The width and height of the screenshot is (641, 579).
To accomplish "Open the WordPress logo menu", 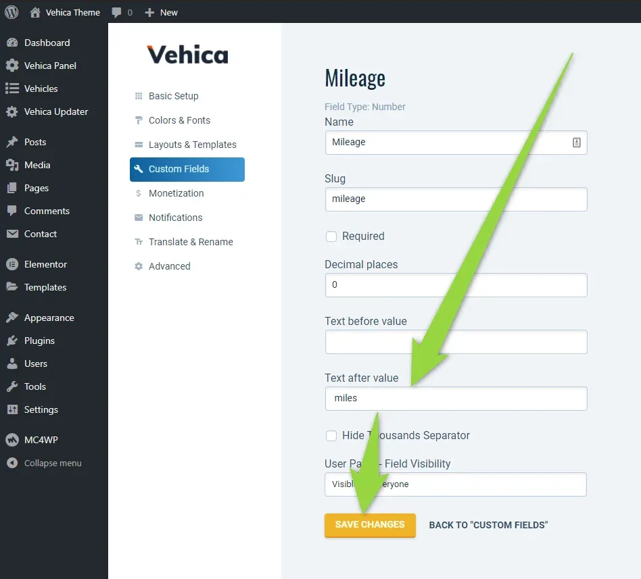I will point(11,12).
